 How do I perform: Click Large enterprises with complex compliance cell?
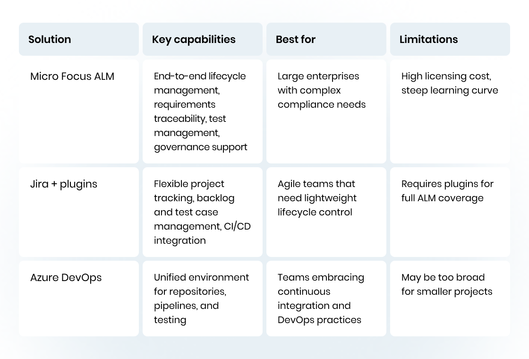pyautogui.click(x=326, y=111)
